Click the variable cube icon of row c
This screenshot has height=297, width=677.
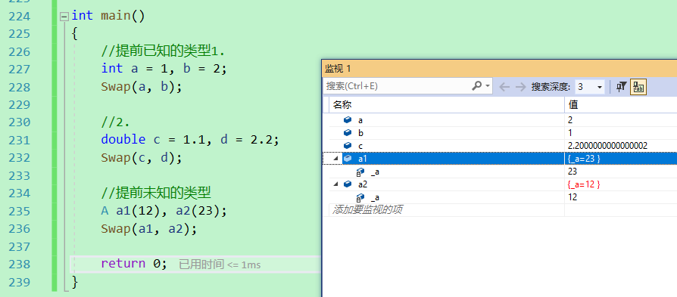[x=347, y=146]
